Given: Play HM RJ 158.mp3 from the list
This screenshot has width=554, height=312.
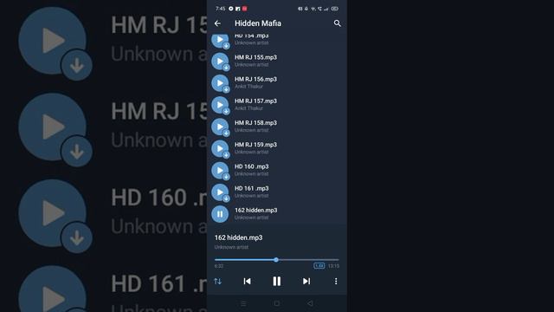Looking at the screenshot, I should coord(220,127).
